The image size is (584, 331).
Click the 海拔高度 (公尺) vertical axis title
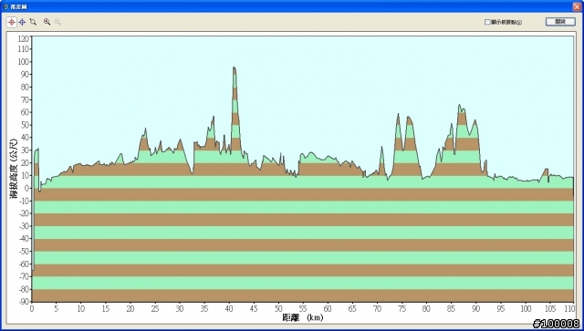14,169
